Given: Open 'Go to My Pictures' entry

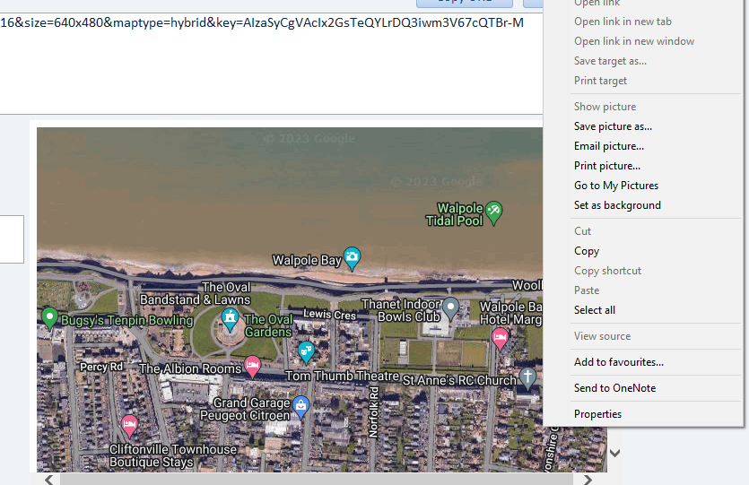Looking at the screenshot, I should (x=616, y=186).
